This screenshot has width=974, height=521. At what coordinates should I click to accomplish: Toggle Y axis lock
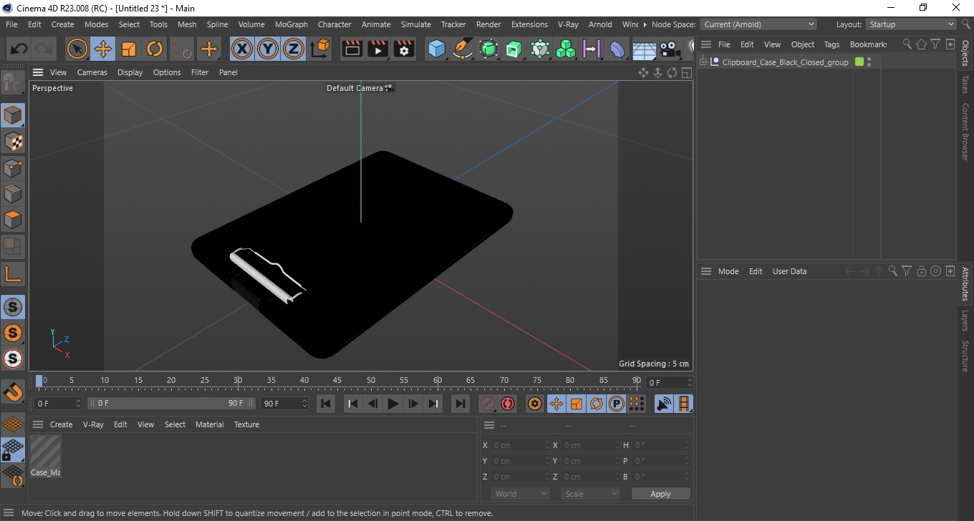pyautogui.click(x=268, y=49)
